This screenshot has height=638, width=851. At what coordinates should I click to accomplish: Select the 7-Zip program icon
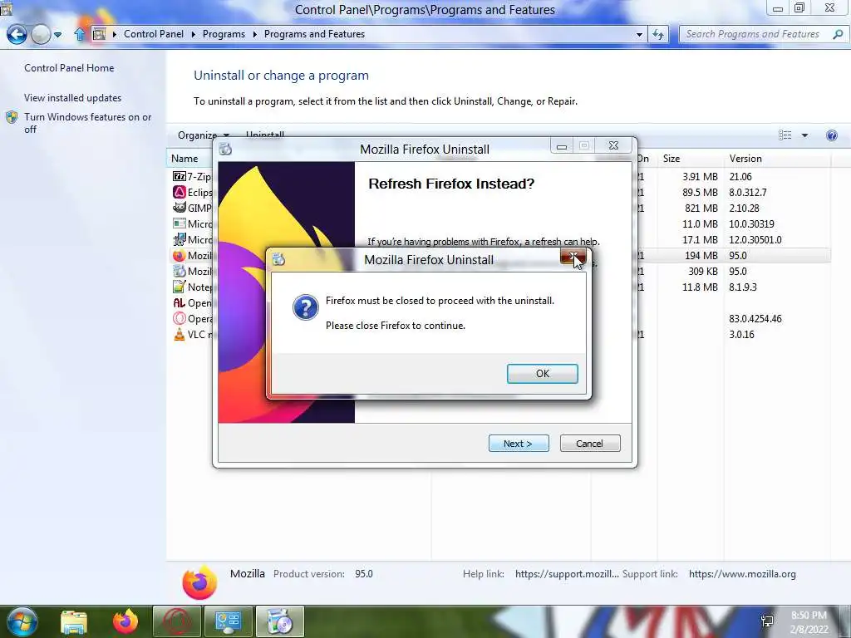180,176
